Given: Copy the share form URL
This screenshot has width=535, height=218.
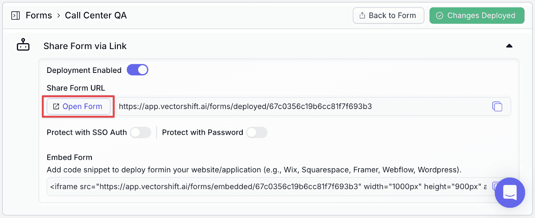Looking at the screenshot, I should 497,106.
